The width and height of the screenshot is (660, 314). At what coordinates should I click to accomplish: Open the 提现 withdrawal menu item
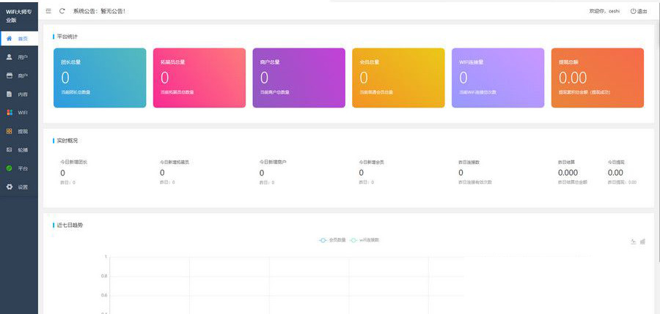coord(19,131)
